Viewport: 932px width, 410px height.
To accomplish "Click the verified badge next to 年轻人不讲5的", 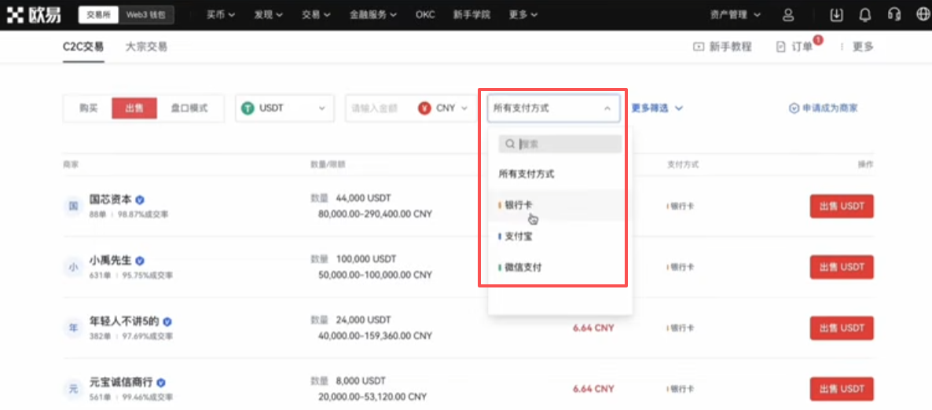I will click(167, 321).
